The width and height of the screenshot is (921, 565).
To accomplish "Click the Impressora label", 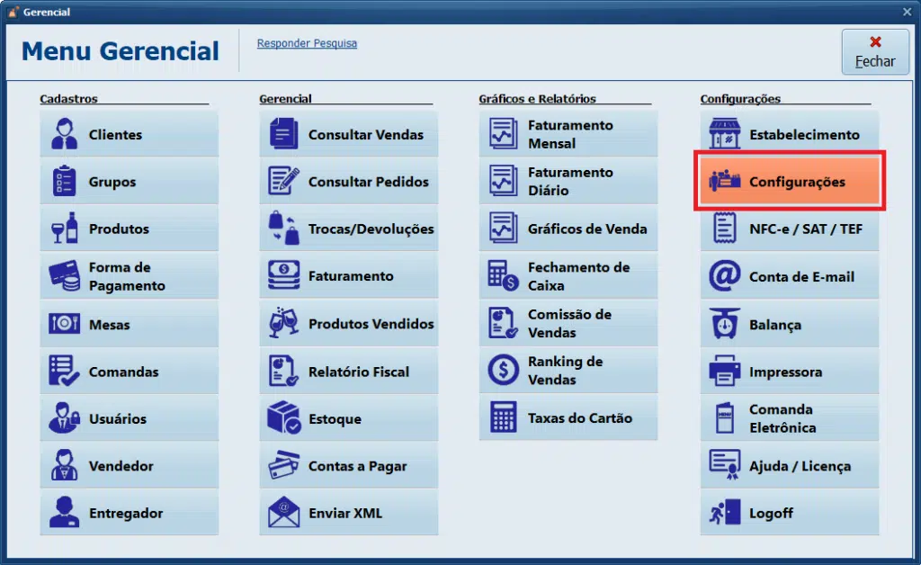I will tap(785, 372).
